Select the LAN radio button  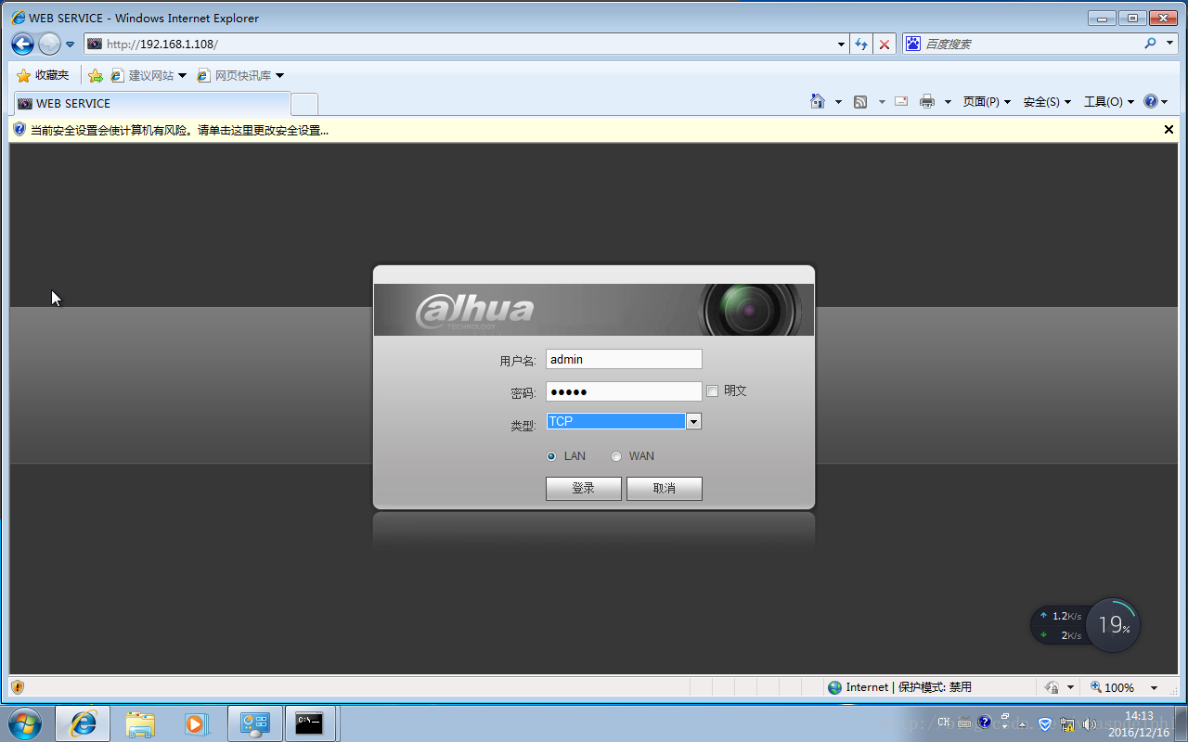551,456
